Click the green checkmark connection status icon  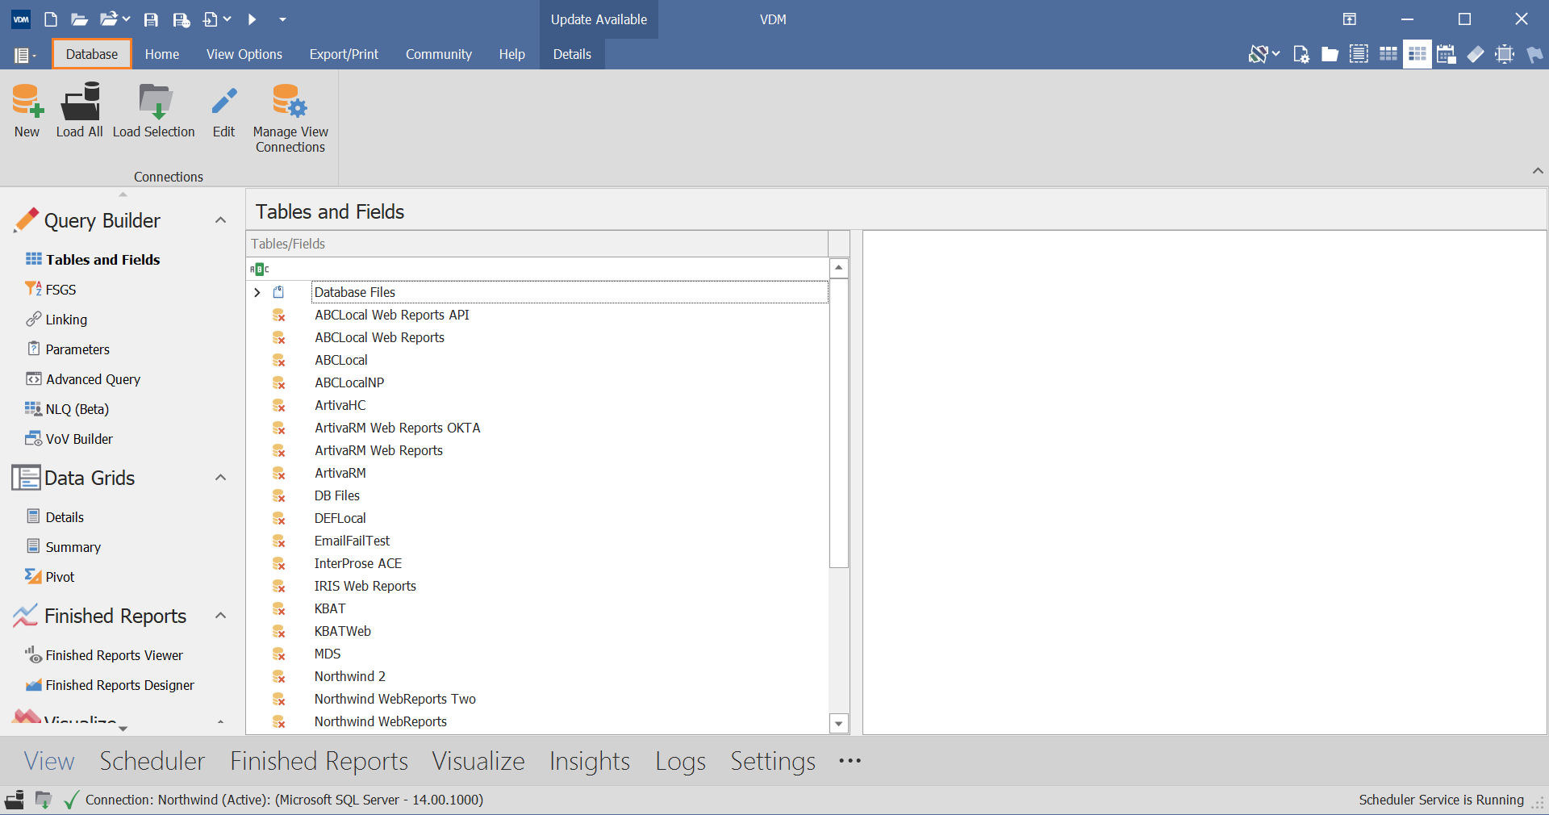click(71, 800)
